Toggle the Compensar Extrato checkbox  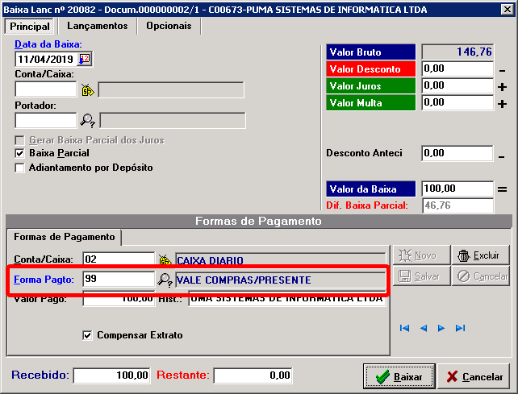click(88, 335)
